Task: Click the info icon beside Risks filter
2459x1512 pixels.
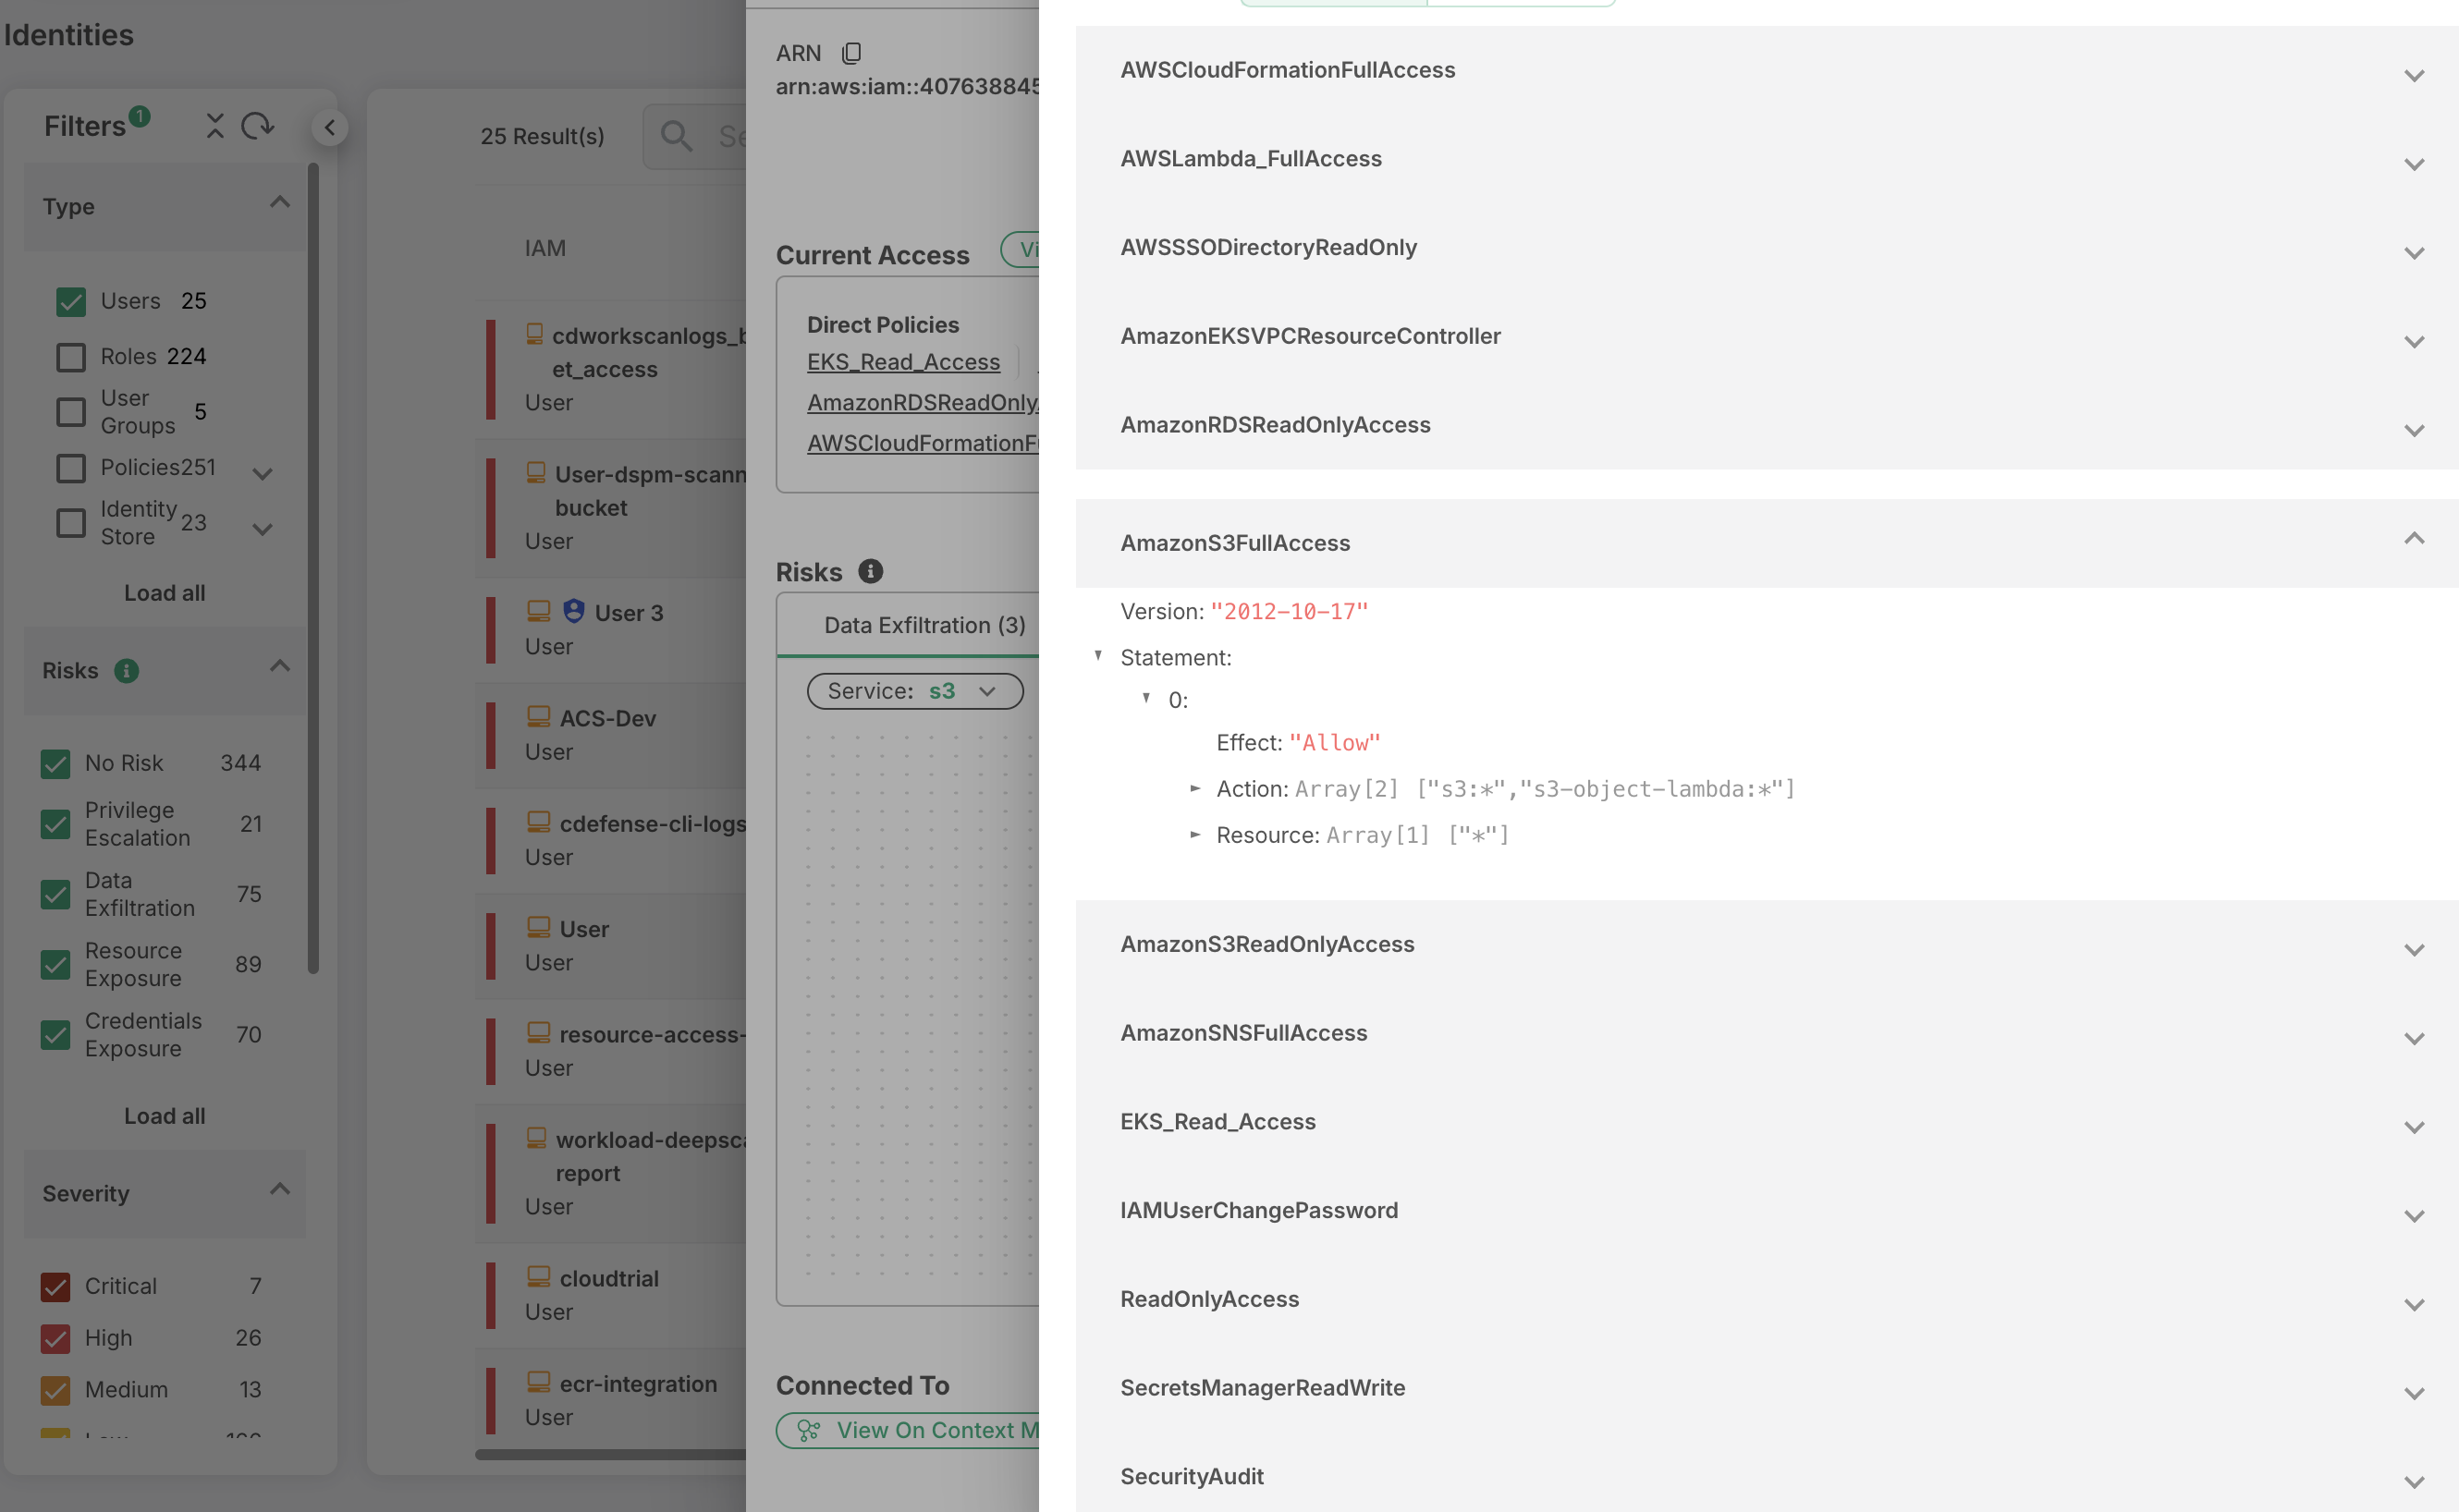Action: tap(126, 671)
